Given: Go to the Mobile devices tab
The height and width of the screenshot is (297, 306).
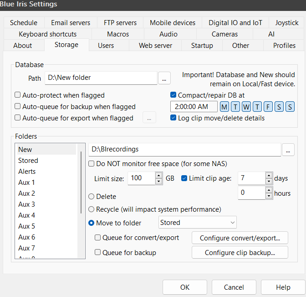Looking at the screenshot, I should point(173,23).
